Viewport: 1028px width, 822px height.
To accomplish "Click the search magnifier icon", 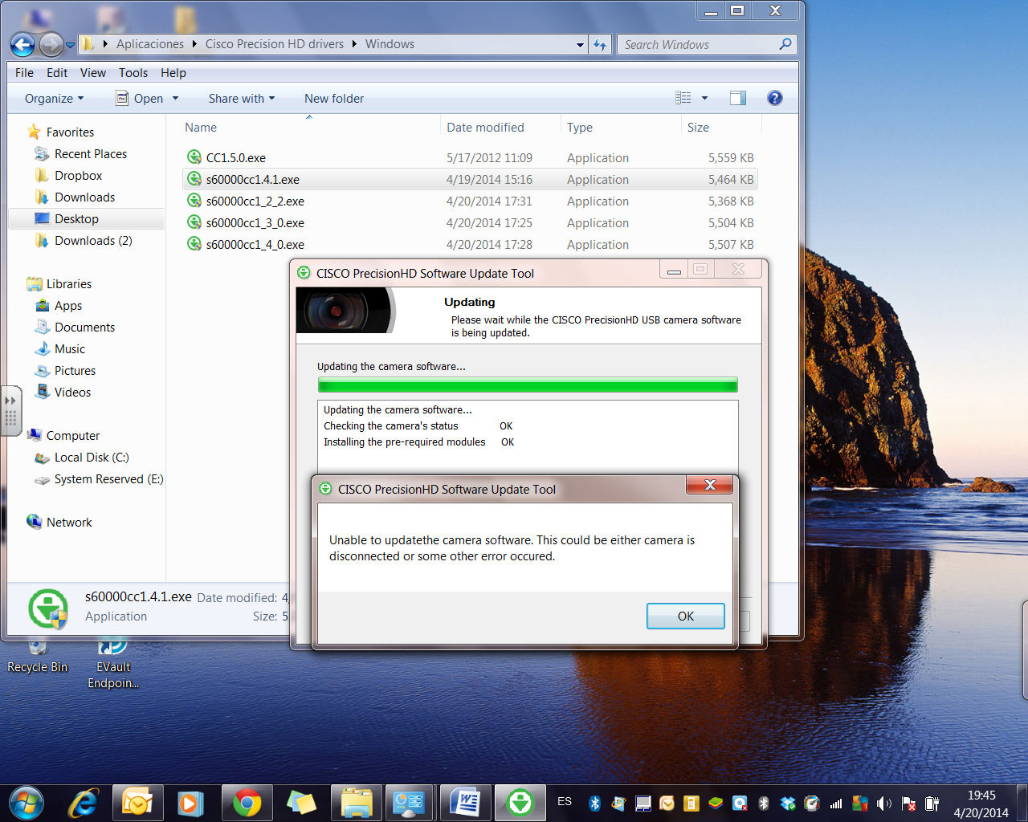I will (785, 44).
